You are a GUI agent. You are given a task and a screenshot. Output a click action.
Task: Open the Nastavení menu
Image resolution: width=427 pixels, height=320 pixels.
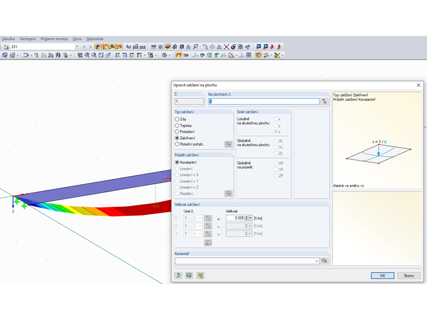coord(28,39)
